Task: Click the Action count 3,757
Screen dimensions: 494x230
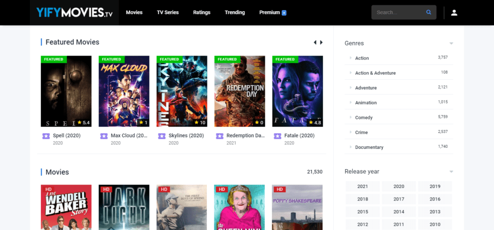Action: point(443,57)
